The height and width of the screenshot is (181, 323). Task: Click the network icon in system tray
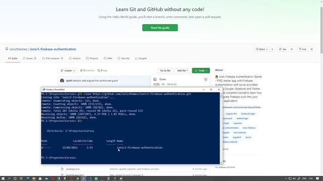coord(290,178)
